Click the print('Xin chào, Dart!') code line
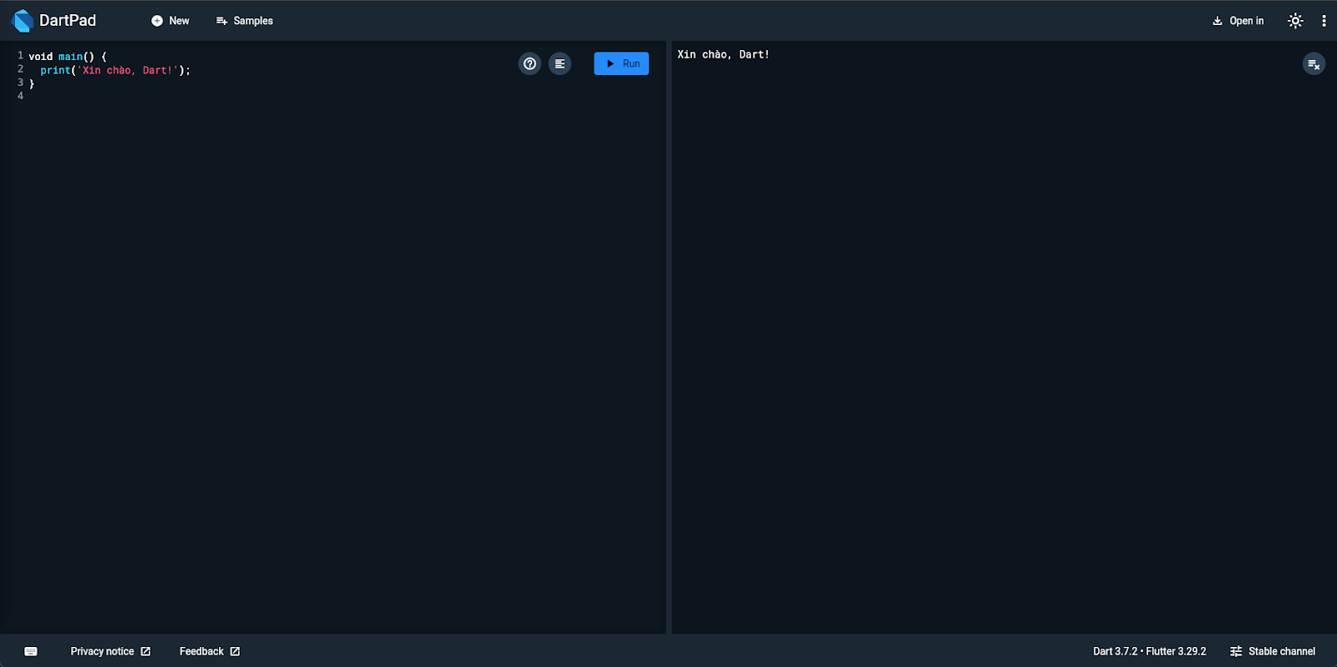Viewport: 1337px width, 667px height. [115, 70]
